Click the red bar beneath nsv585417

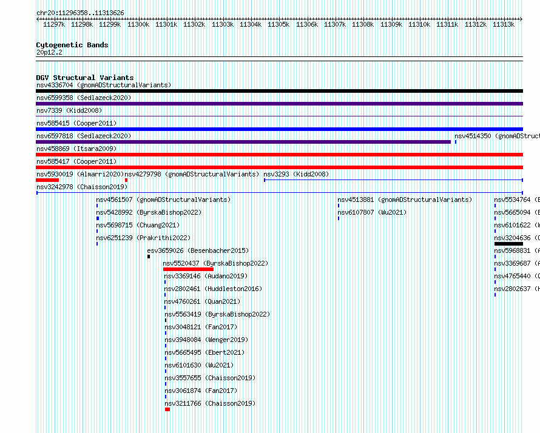(x=279, y=167)
